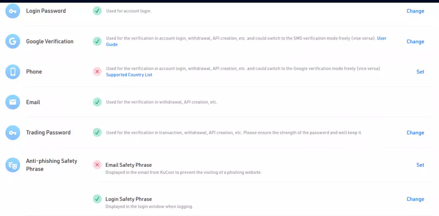Open the Supported Country List link
This screenshot has width=439, height=216.
[x=129, y=75]
